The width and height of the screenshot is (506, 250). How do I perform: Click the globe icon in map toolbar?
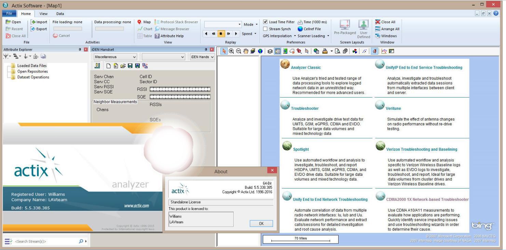pos(260,51)
